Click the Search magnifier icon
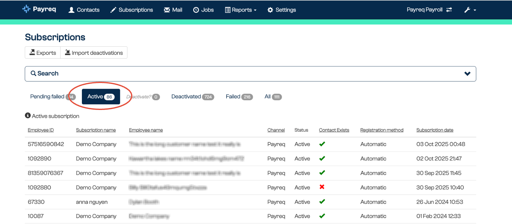Image resolution: width=512 pixels, height=224 pixels. click(x=33, y=73)
